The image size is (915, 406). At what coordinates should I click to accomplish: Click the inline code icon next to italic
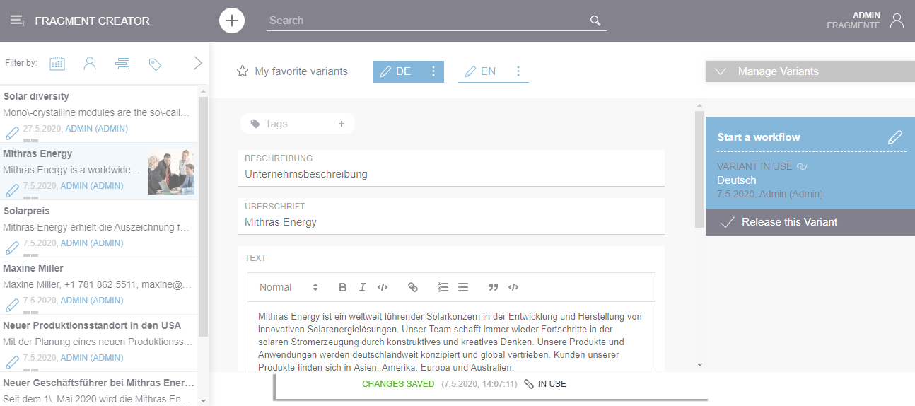(383, 287)
